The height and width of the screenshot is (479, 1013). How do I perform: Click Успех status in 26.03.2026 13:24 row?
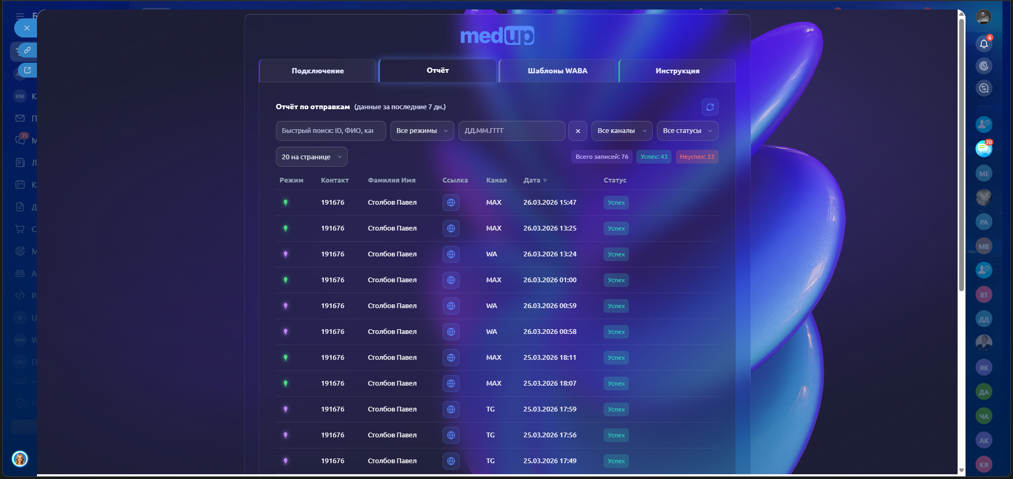[x=616, y=254]
